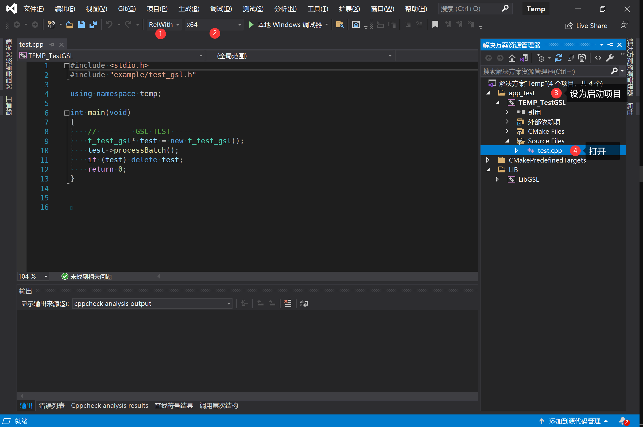Open the Git(G) menu
Image resolution: width=643 pixels, height=427 pixels.
coord(127,9)
